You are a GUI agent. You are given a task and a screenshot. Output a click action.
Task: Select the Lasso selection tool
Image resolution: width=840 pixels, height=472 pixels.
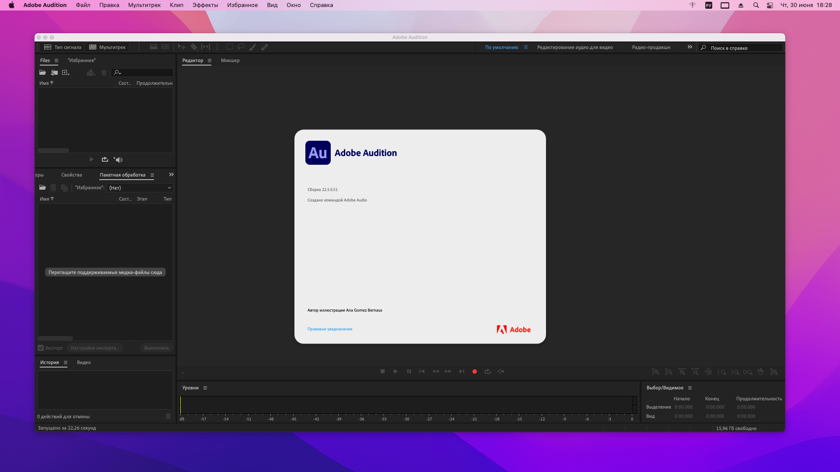pyautogui.click(x=241, y=47)
